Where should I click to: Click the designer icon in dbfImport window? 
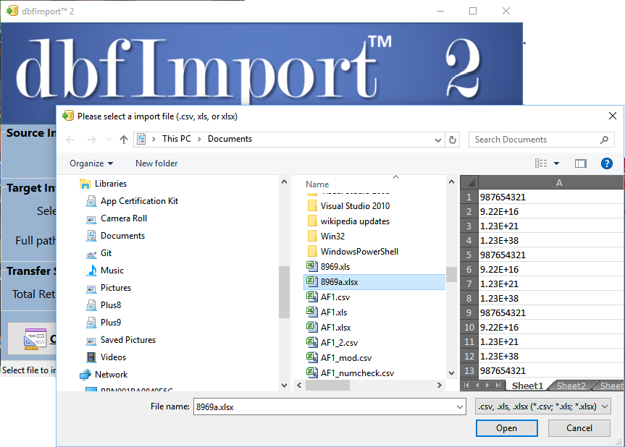35,339
